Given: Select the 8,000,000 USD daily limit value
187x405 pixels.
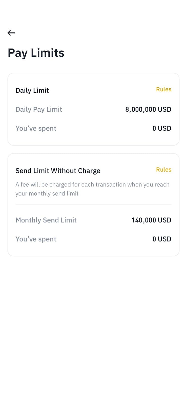Looking at the screenshot, I should pos(148,109).
